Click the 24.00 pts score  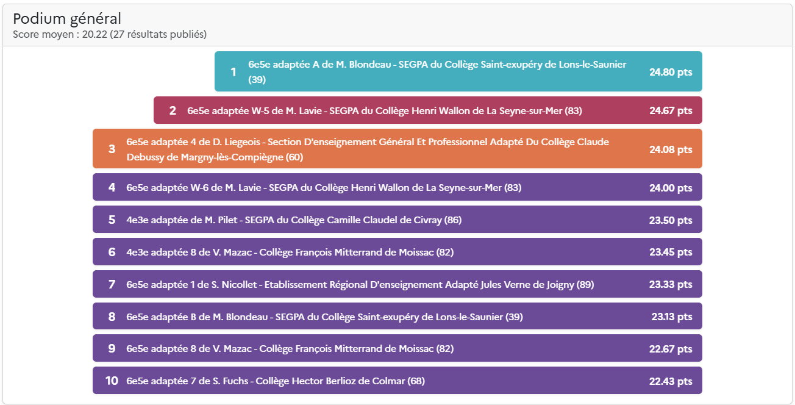tap(671, 188)
